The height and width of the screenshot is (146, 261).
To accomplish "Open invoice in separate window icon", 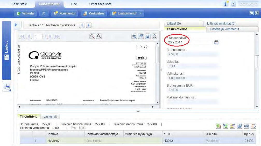I will [x=141, y=36].
